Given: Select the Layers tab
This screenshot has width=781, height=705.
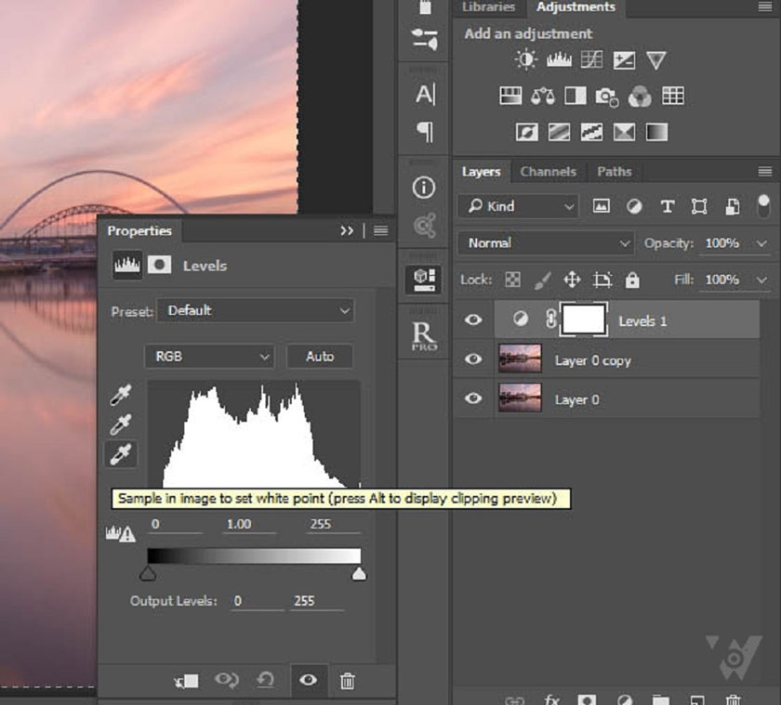Looking at the screenshot, I should coord(482,172).
